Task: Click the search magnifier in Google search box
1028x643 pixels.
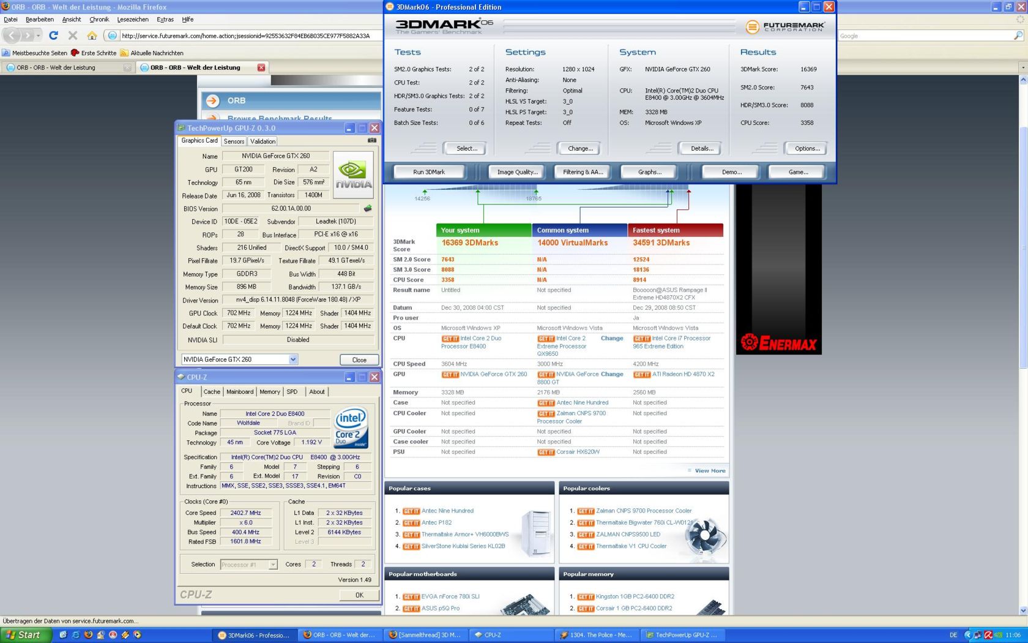Action: (1018, 36)
